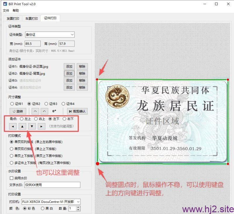Decrease the 数量 quantity with down stepper
The width and height of the screenshot is (234, 214).
click(78, 210)
